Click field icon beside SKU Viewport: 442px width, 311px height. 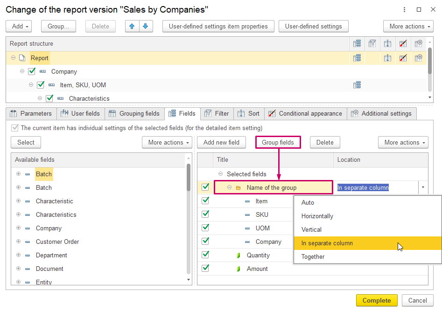pyautogui.click(x=247, y=215)
